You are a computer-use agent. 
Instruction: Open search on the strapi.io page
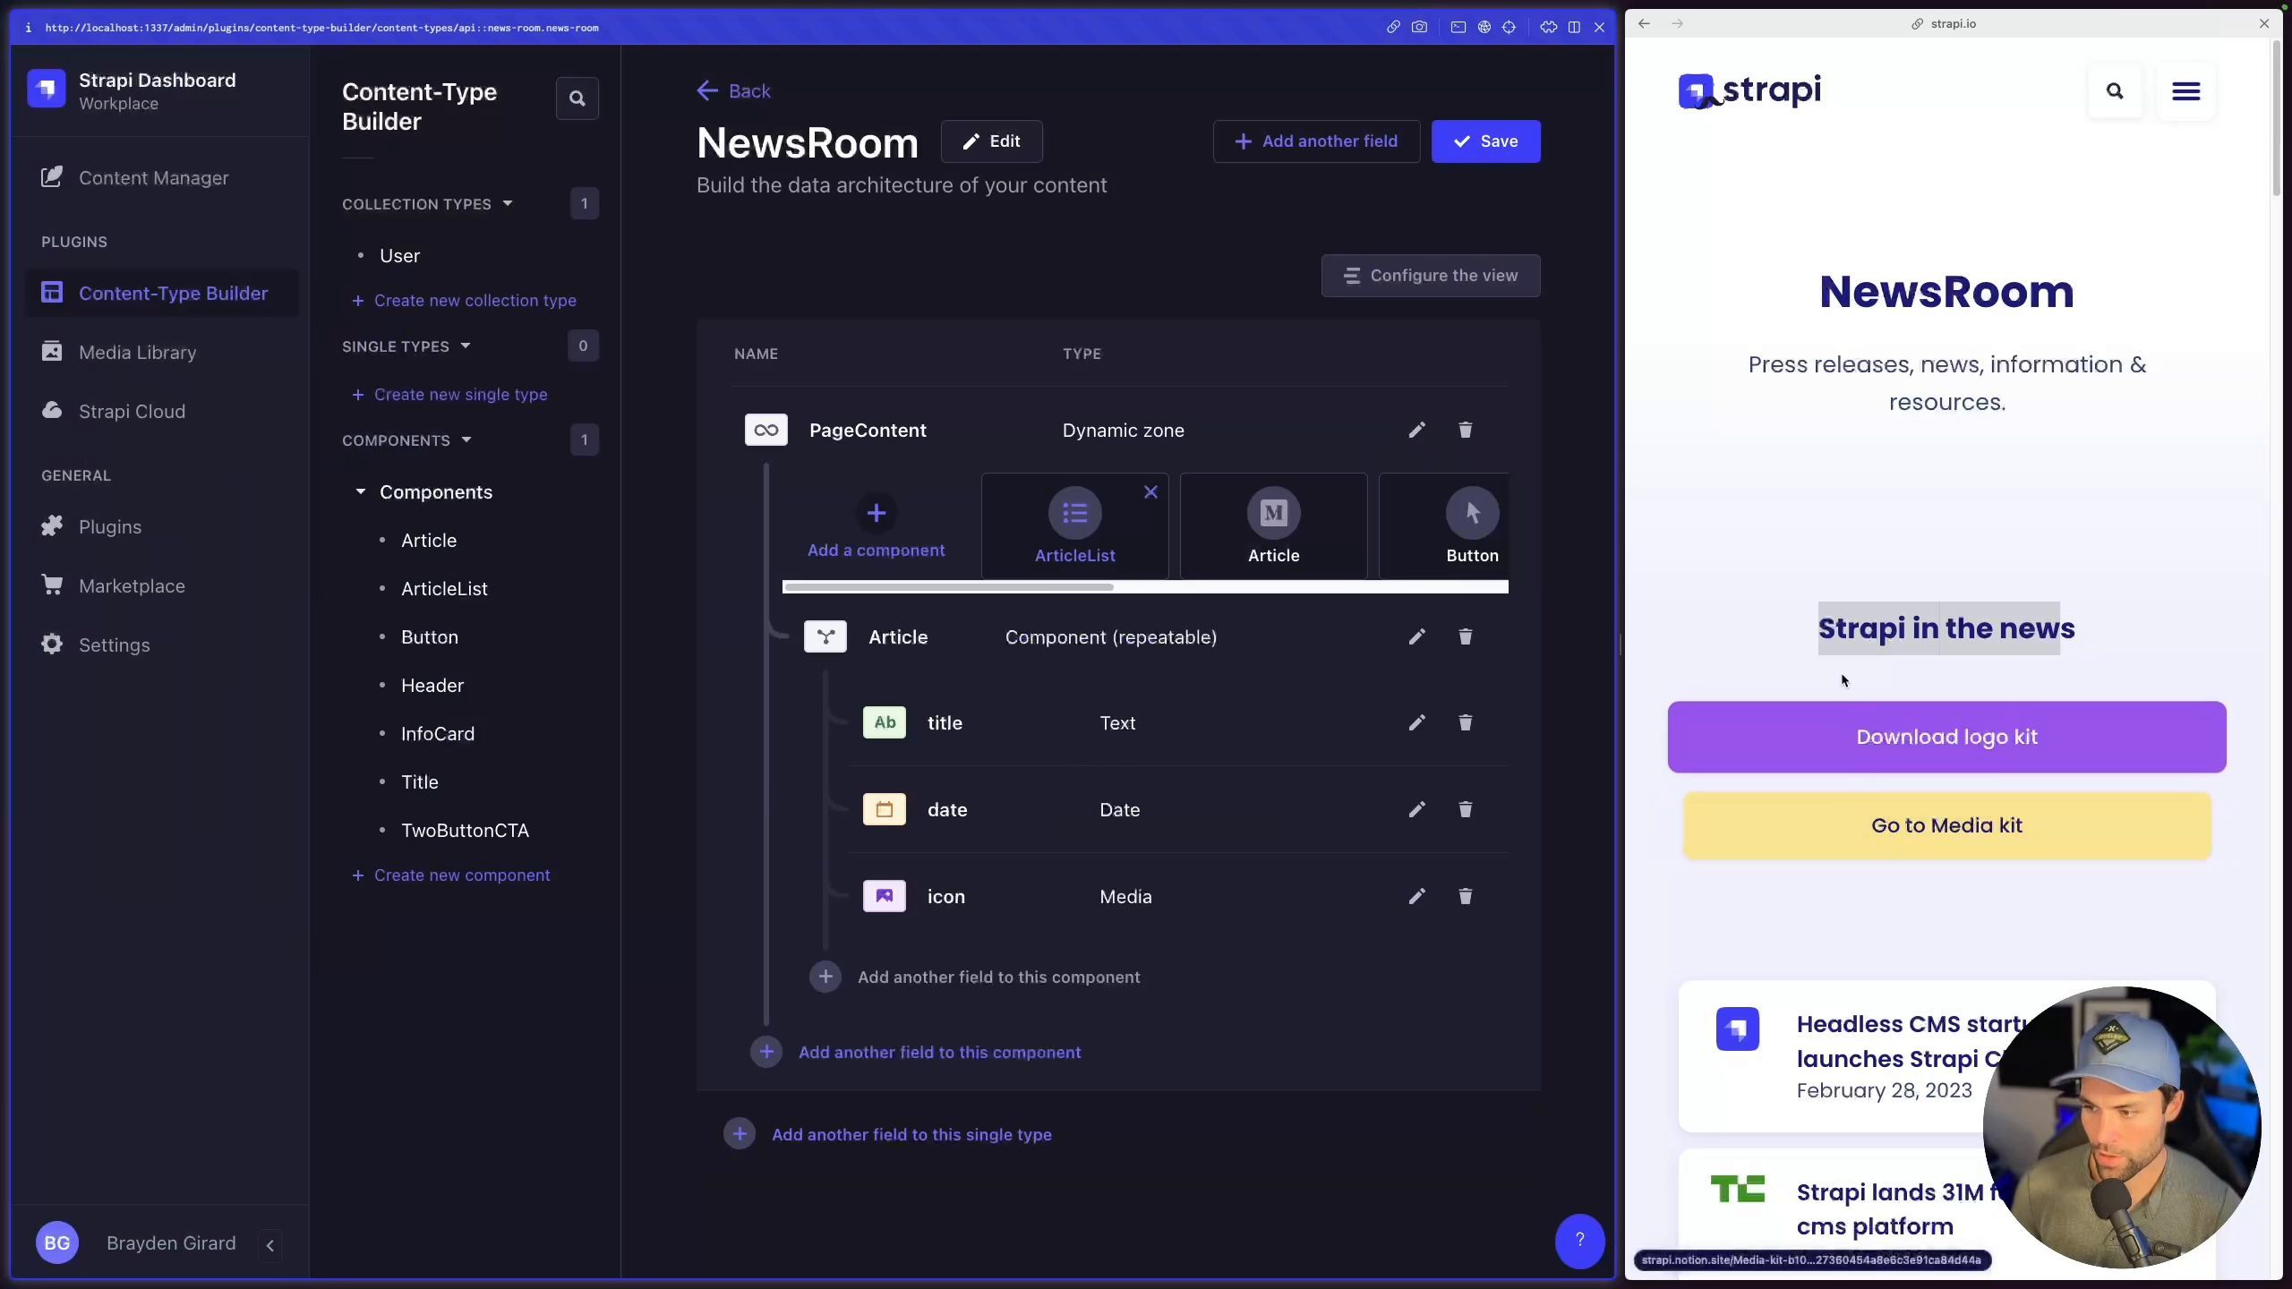point(2115,91)
